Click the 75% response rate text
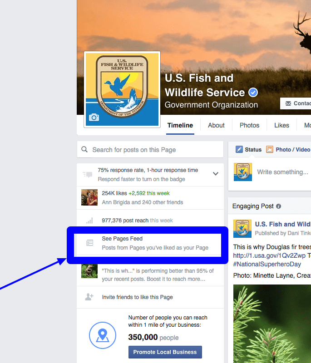The height and width of the screenshot is (363, 311). click(x=148, y=170)
